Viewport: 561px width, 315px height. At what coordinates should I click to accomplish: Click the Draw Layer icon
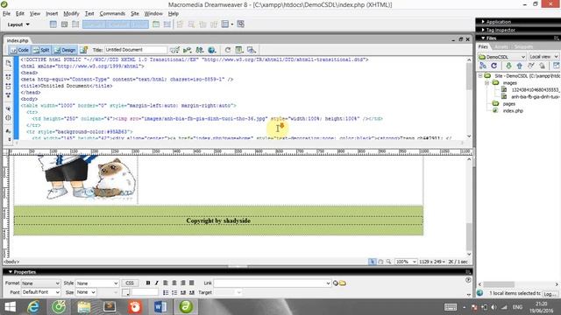75,24
